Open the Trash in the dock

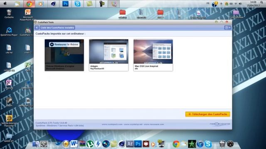tap(222, 144)
